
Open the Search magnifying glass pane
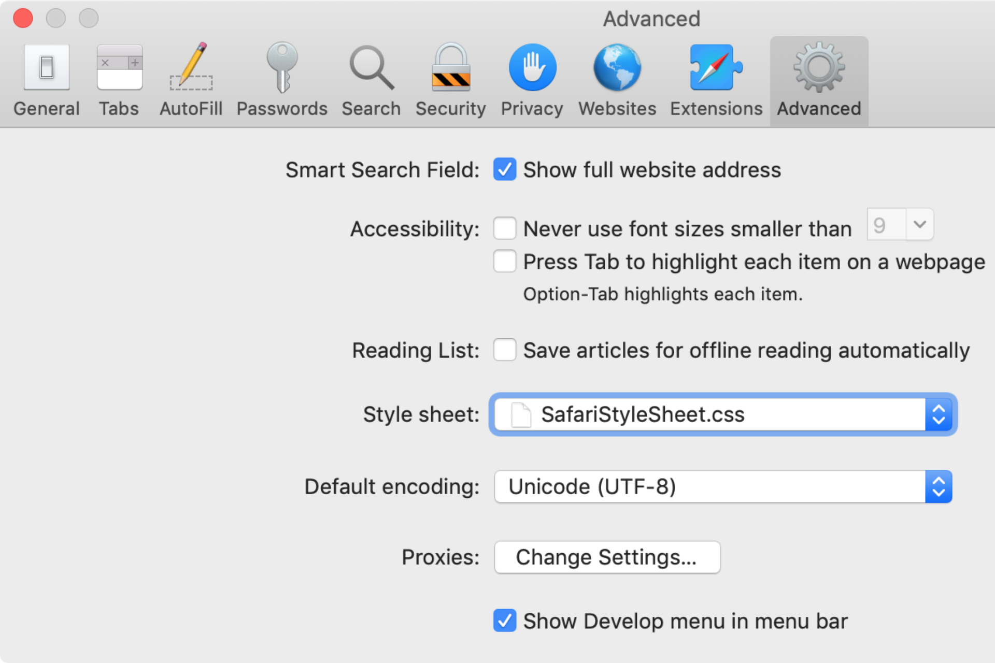pyautogui.click(x=371, y=68)
